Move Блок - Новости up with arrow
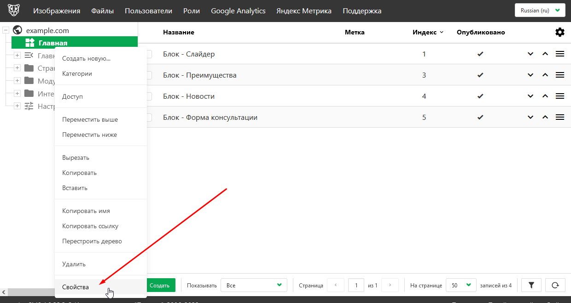Image resolution: width=571 pixels, height=303 pixels. (545, 96)
